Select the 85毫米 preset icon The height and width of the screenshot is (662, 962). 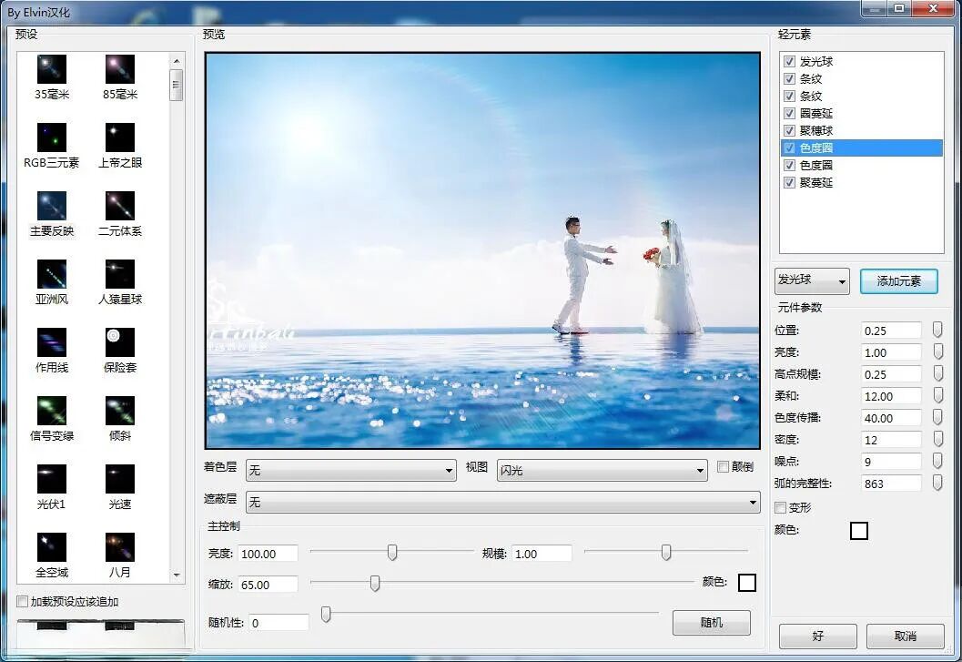[119, 69]
